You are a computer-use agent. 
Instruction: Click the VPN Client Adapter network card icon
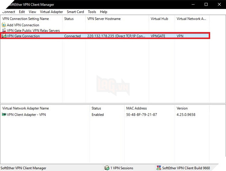click(x=4, y=115)
